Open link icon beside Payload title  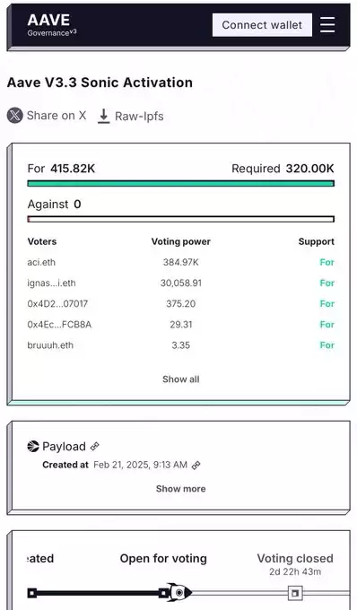94,446
